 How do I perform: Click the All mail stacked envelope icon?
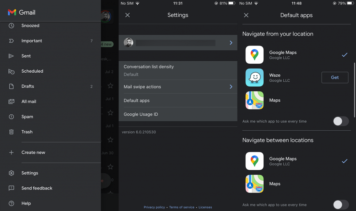tap(11, 102)
